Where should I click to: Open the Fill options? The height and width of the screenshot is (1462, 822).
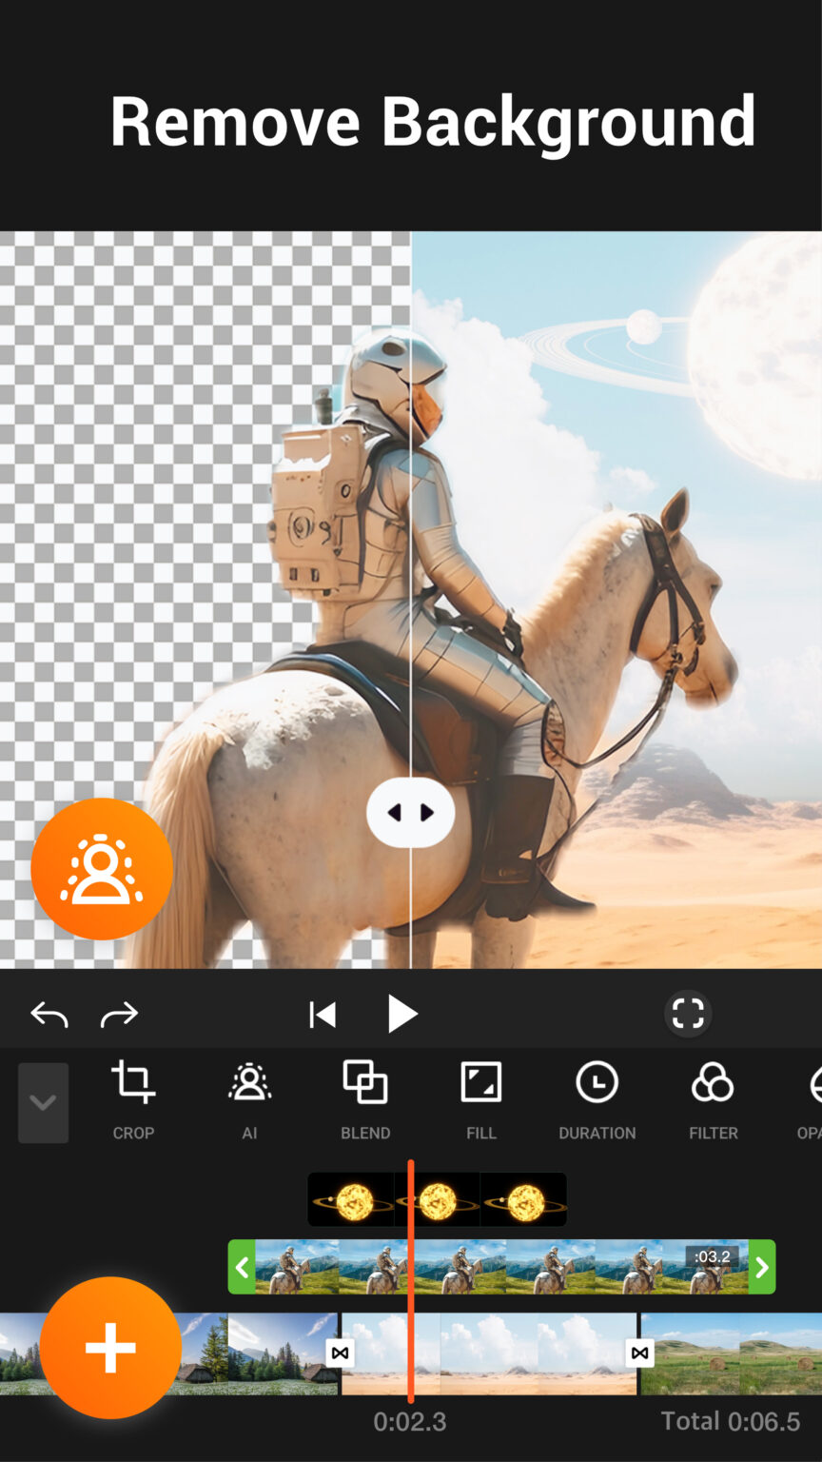click(x=480, y=1101)
